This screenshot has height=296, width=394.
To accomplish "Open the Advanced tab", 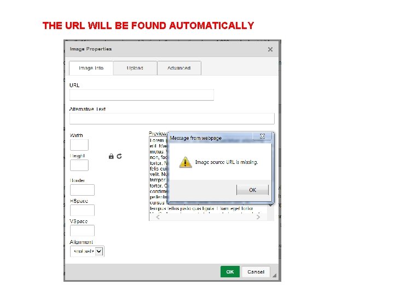I will tap(179, 68).
